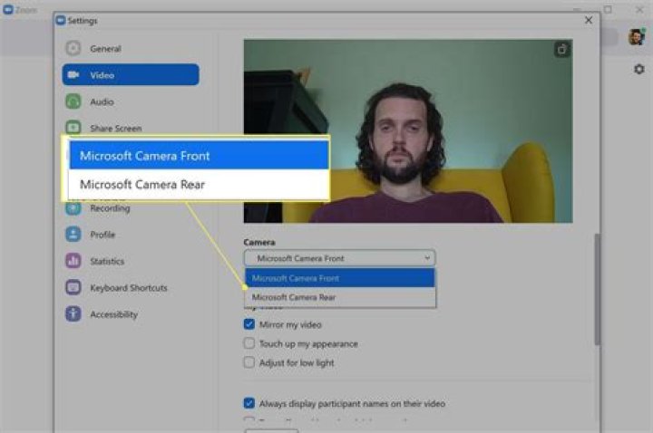The image size is (653, 433).
Task: Open Keyboard Shortcuts settings
Action: pos(129,288)
